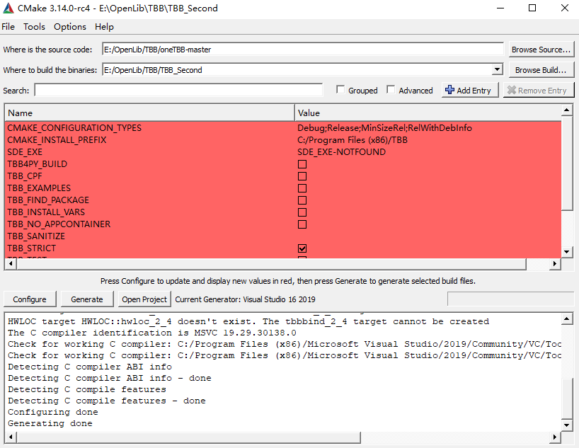The height and width of the screenshot is (448, 579).
Task: Disable the TBB_STRICT option
Action: coord(302,248)
